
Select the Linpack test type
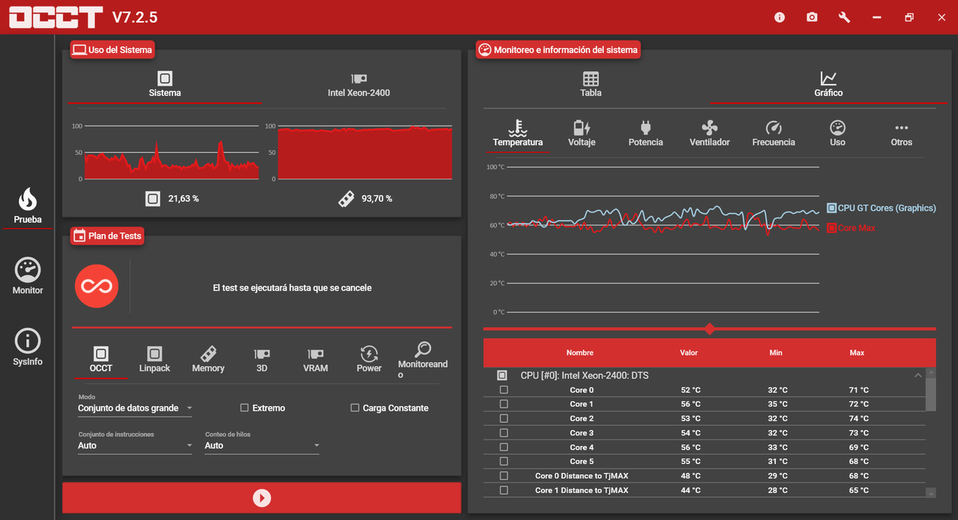pos(155,359)
